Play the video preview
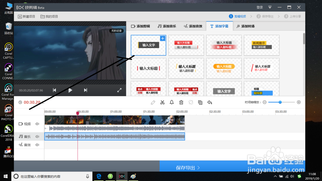This screenshot has height=181, width=322. (x=70, y=90)
